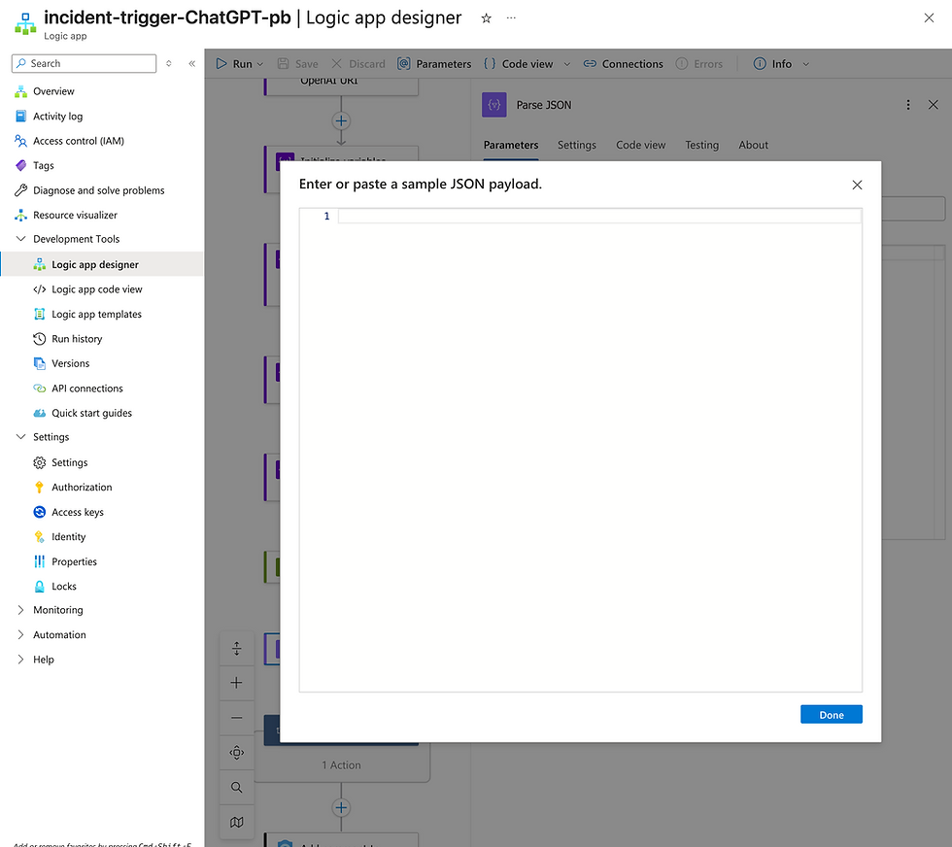Click canvas zoom in plus button
The height and width of the screenshot is (847, 952).
click(x=237, y=683)
